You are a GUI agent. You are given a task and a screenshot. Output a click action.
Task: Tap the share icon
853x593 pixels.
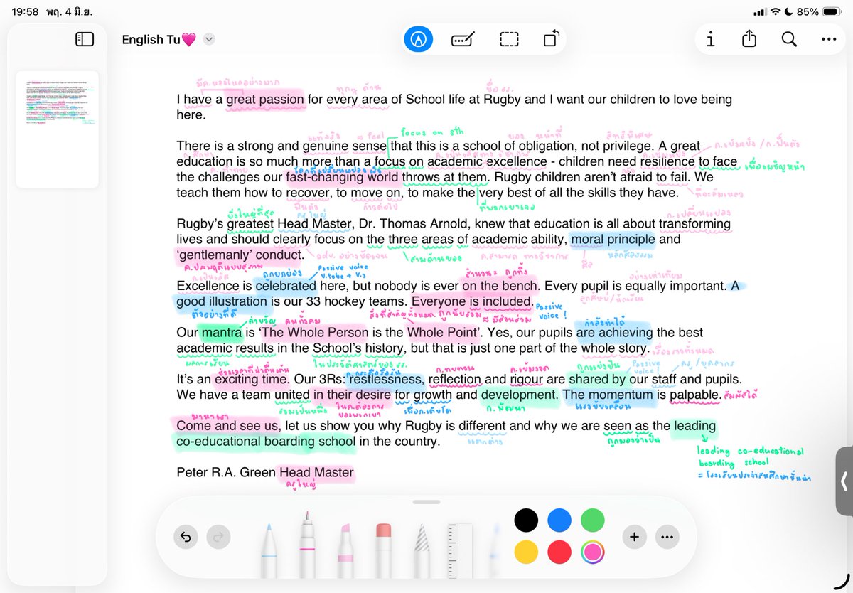(749, 39)
